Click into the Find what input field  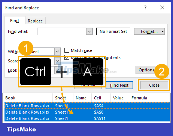tap(62, 31)
